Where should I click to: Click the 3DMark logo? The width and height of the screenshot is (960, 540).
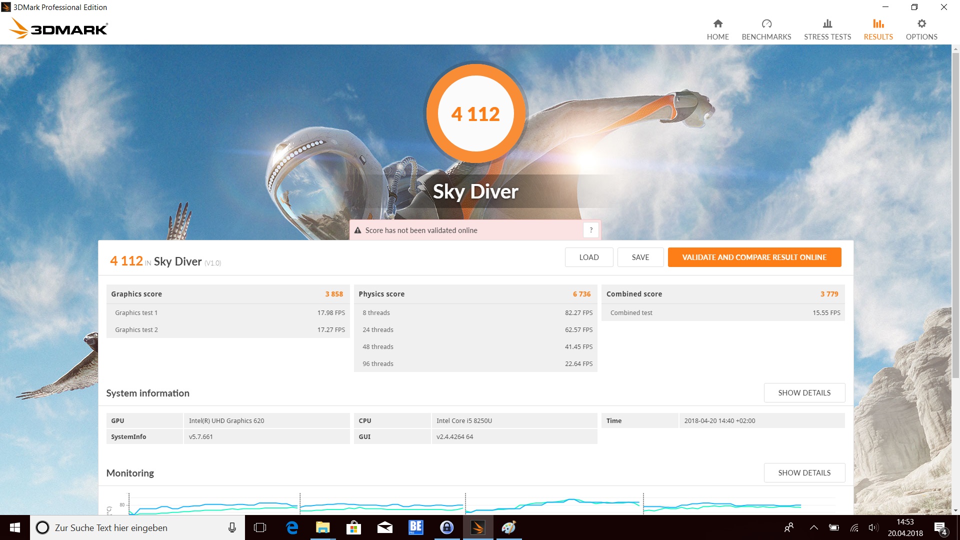[x=58, y=28]
